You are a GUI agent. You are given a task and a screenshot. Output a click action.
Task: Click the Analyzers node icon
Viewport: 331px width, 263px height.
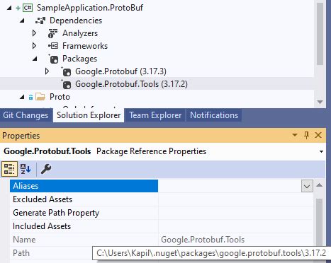[52, 33]
